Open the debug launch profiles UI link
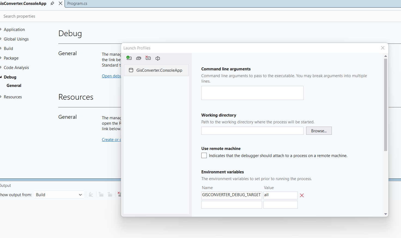This screenshot has width=401, height=238. tap(111, 76)
